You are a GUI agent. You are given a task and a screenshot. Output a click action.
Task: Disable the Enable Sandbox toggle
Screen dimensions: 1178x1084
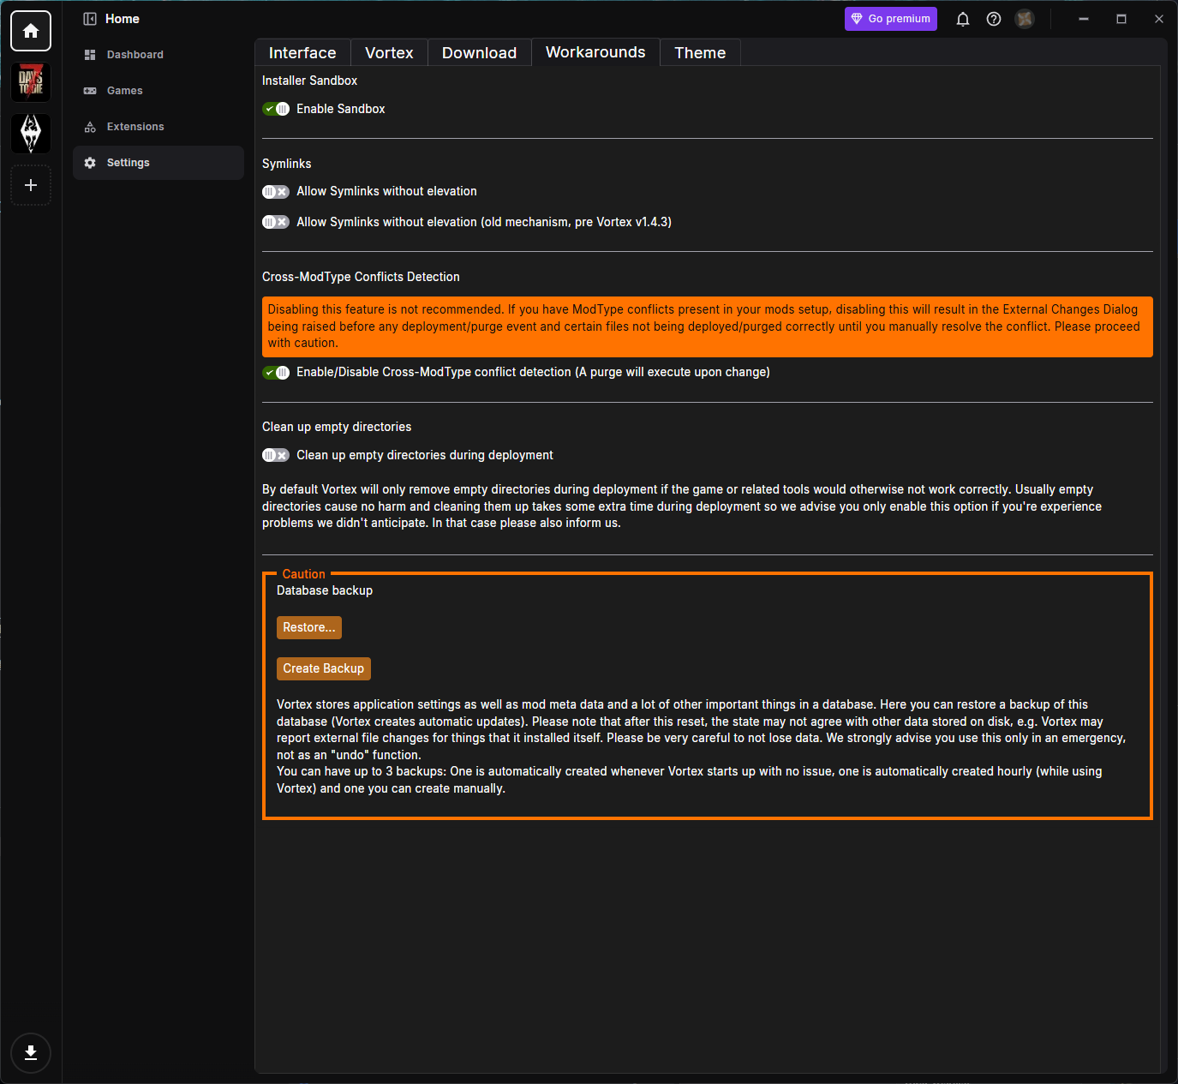click(276, 109)
